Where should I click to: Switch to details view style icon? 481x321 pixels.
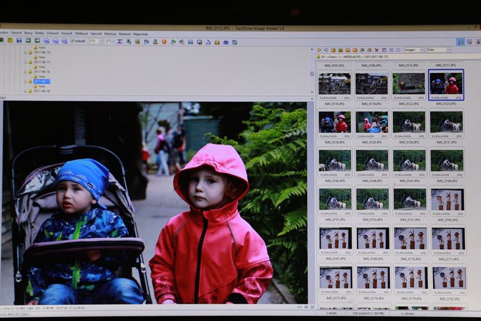pos(391,50)
